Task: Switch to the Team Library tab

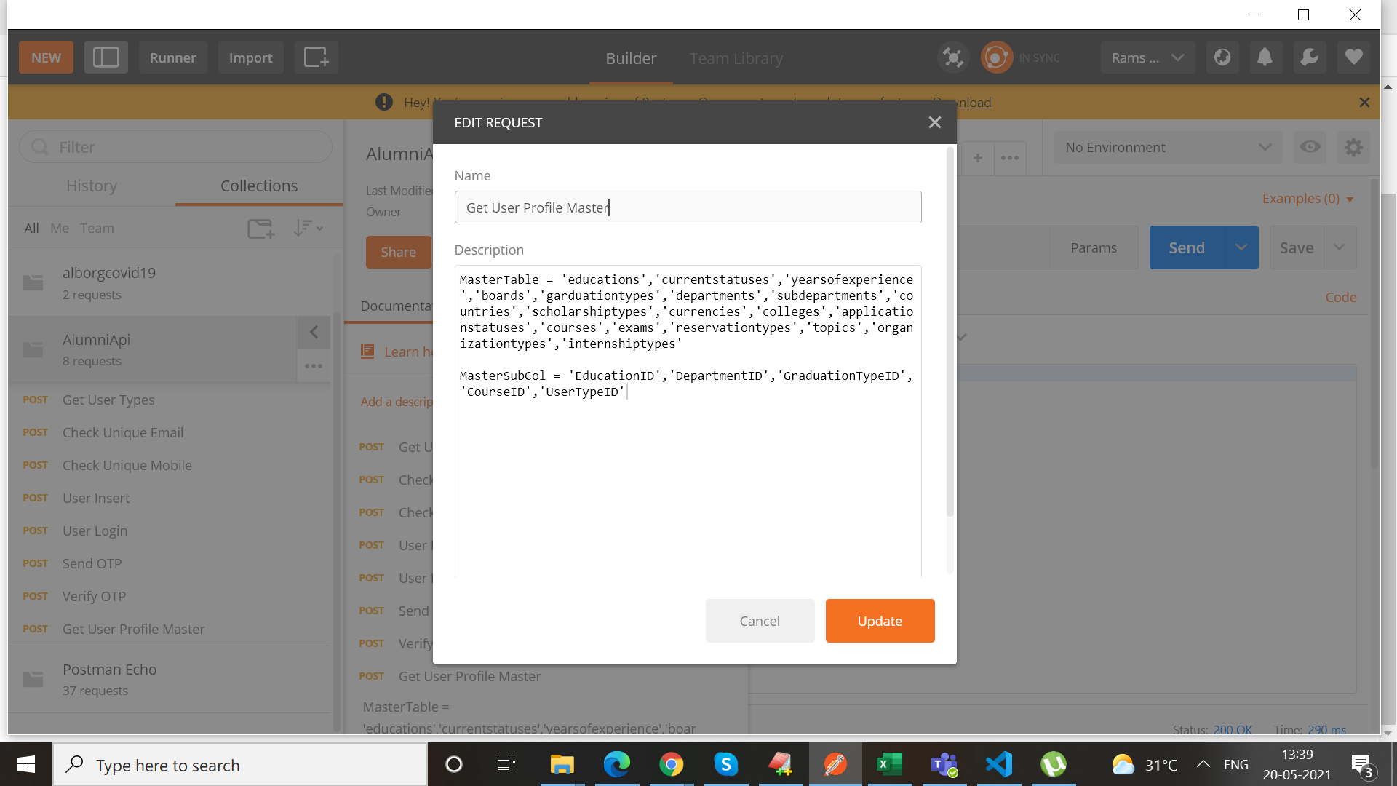Action: pos(736,58)
